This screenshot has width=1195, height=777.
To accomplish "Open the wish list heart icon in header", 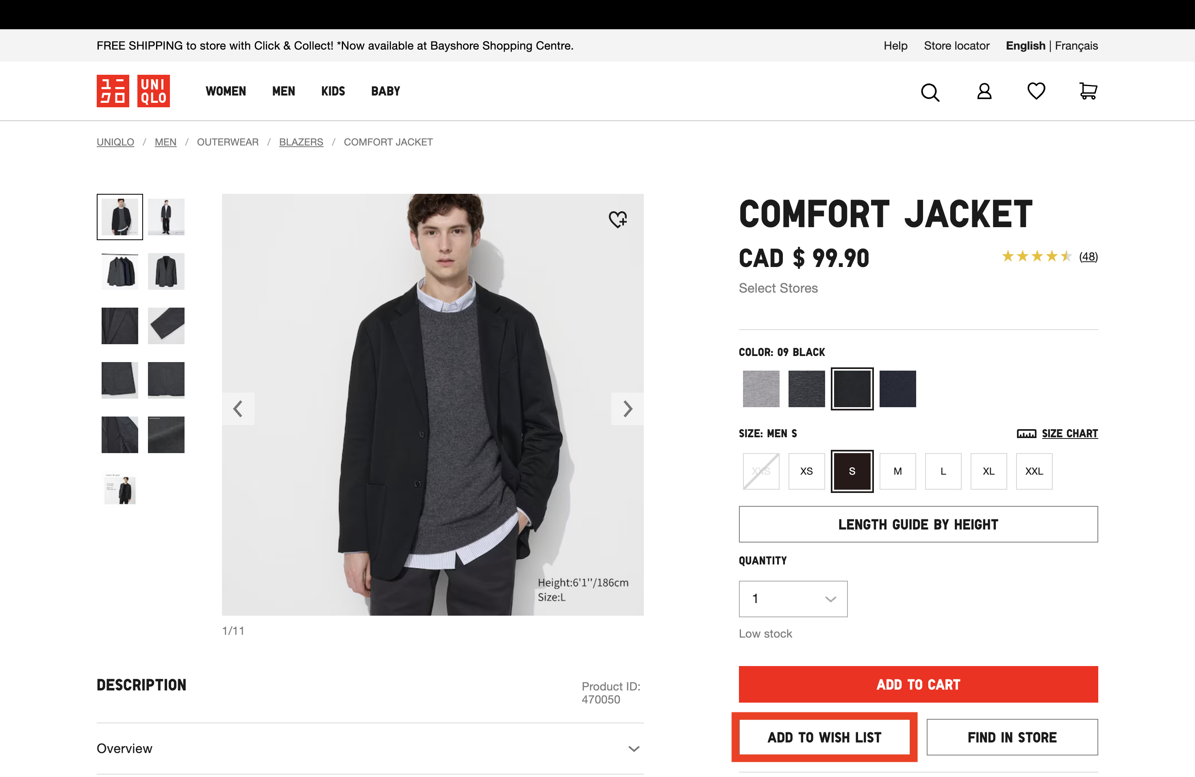I will point(1035,91).
